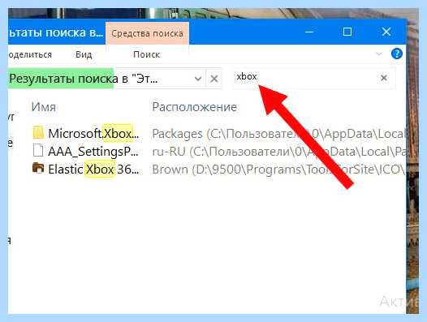Maximize the search results window

coord(347,32)
